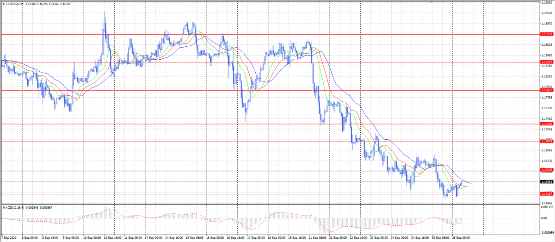
Task: Click the 1.18625 price scale value
Action: point(547,45)
